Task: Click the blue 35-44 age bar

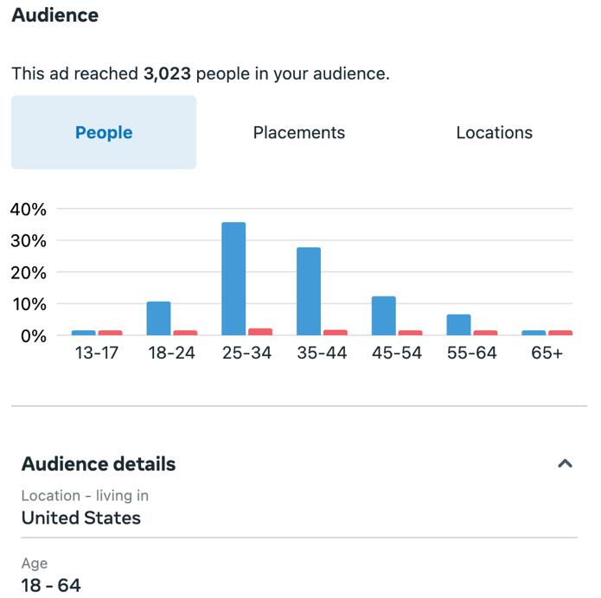Action: pos(309,291)
